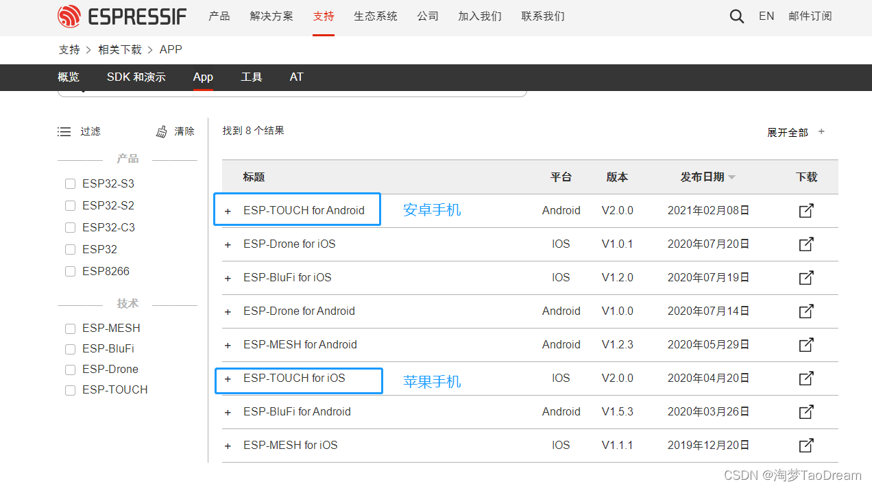This screenshot has height=488, width=872.
Task: Select the App tab
Action: point(203,77)
